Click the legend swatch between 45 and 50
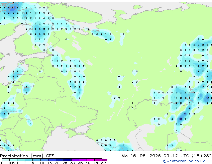This screenshot has width=212, height=164. [x=98, y=160]
